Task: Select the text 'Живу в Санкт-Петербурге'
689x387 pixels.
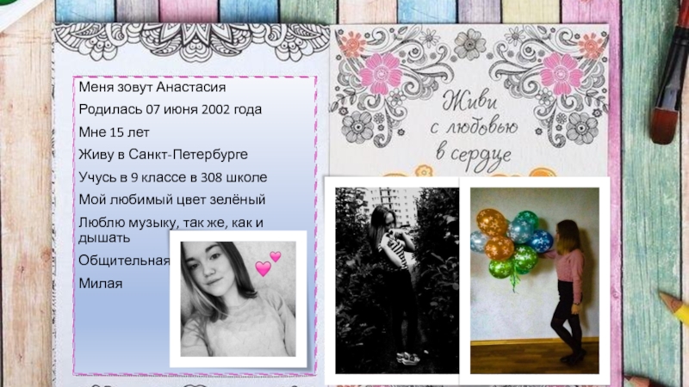Action: click(163, 155)
